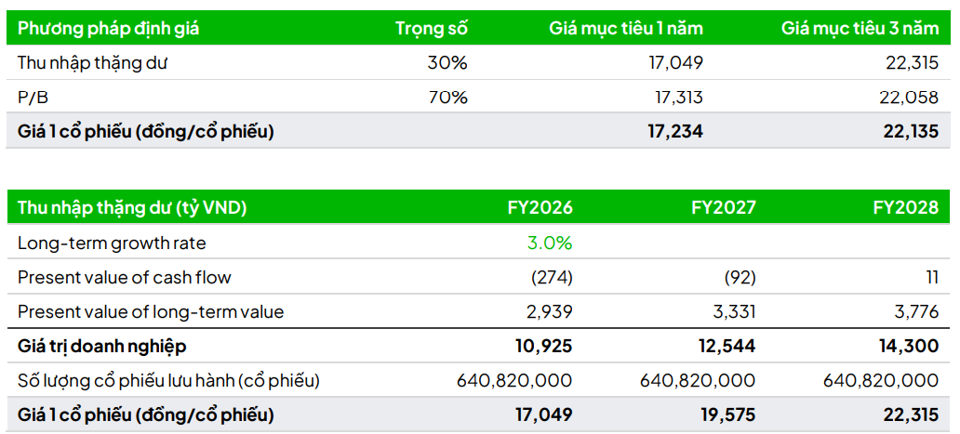Click the 'Giá trị doanh nghiệp' row label

click(x=102, y=346)
